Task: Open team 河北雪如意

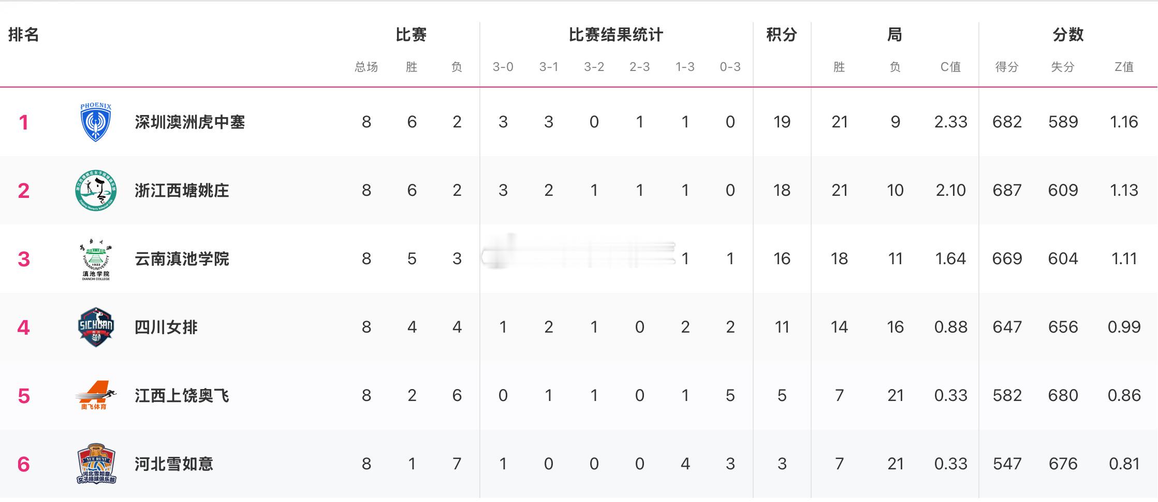Action: (173, 464)
